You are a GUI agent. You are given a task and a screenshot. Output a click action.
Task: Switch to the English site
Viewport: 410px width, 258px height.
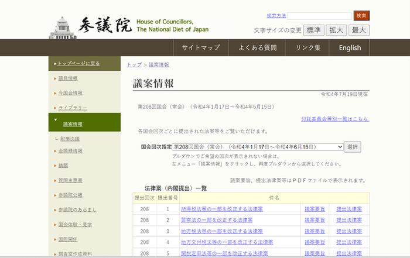(350, 48)
